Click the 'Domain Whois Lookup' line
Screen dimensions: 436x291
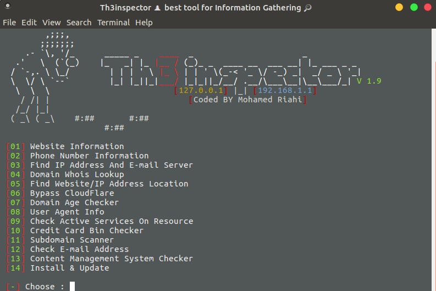[77, 174]
